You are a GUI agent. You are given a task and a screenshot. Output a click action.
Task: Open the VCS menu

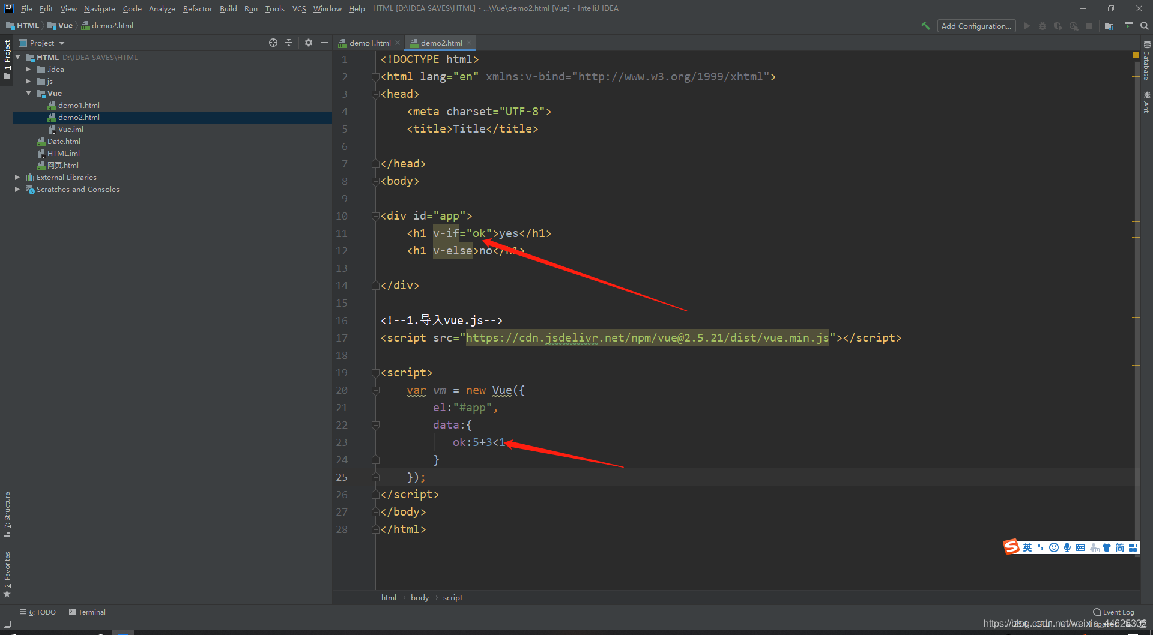click(299, 8)
